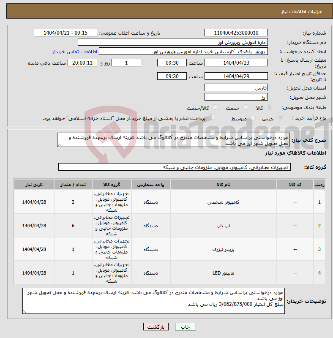
Task: Click the بازگشت back button
Action: tap(156, 327)
